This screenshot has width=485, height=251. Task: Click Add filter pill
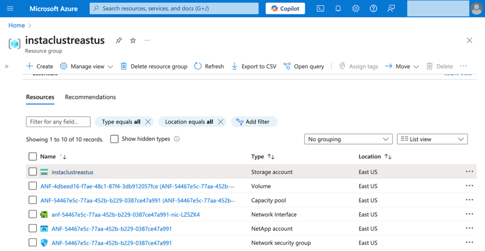pyautogui.click(x=254, y=122)
